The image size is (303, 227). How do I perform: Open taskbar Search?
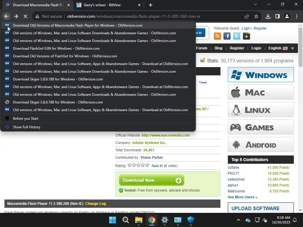[x=125, y=220]
